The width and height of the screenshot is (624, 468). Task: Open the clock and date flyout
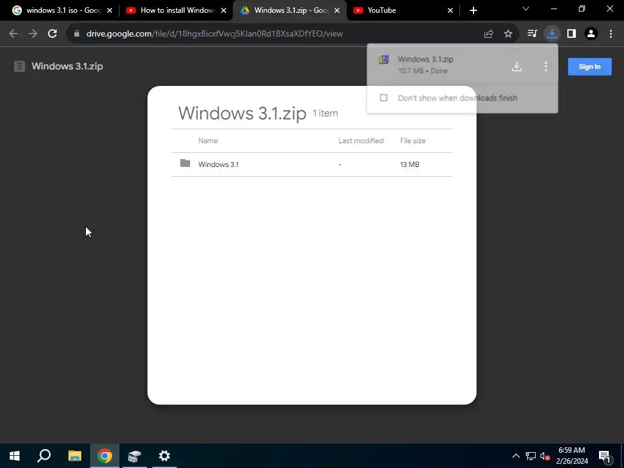pyautogui.click(x=572, y=456)
